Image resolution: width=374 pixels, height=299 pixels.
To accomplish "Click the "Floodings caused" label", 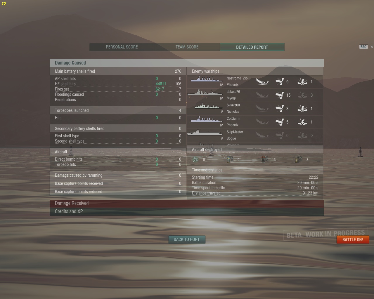I will pos(69,94).
